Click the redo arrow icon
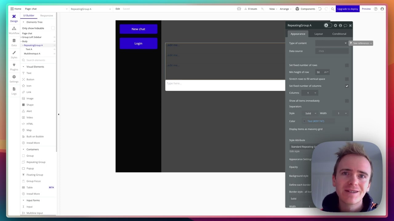 [x=326, y=9]
